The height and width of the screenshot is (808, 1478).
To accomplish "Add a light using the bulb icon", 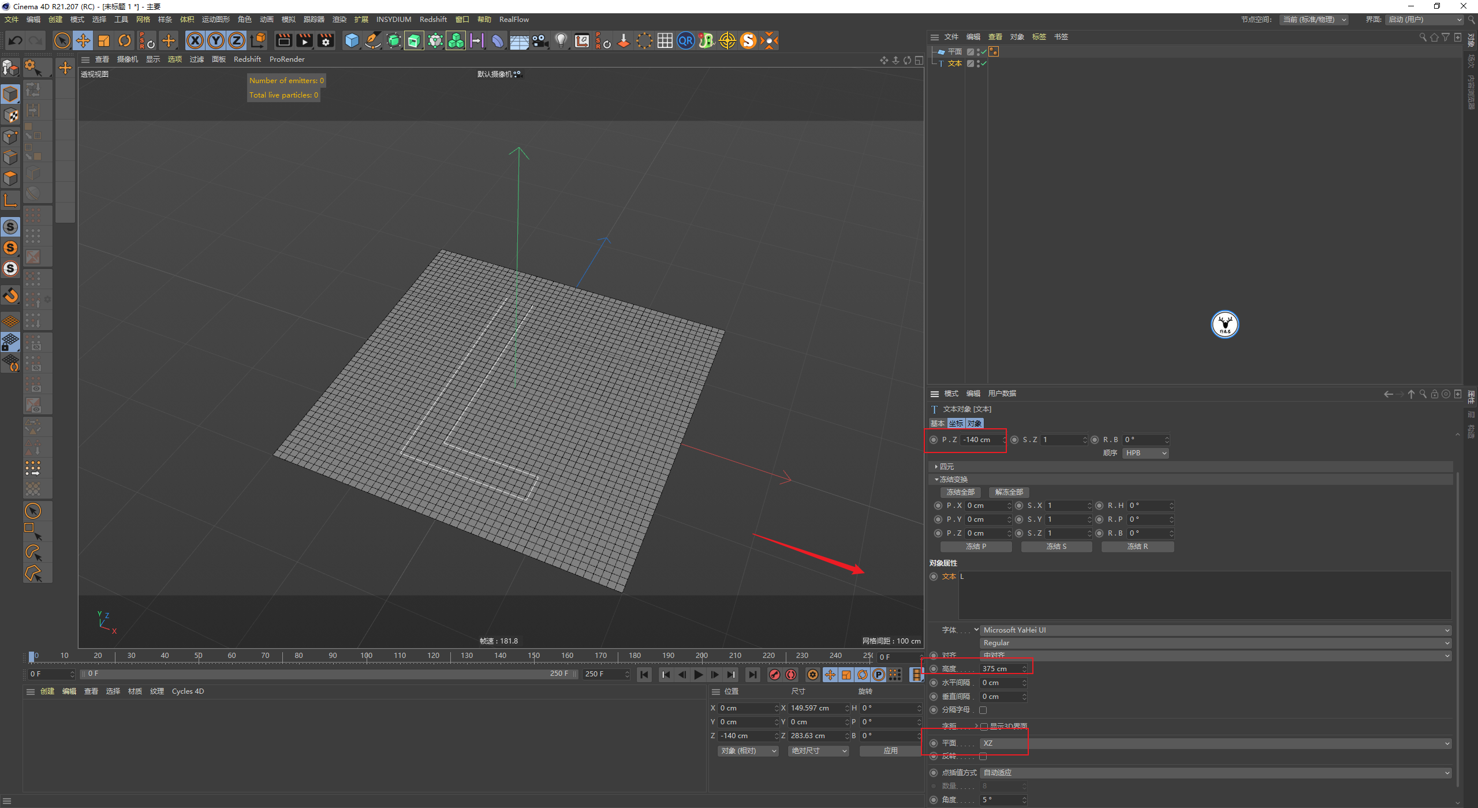I will pyautogui.click(x=561, y=40).
